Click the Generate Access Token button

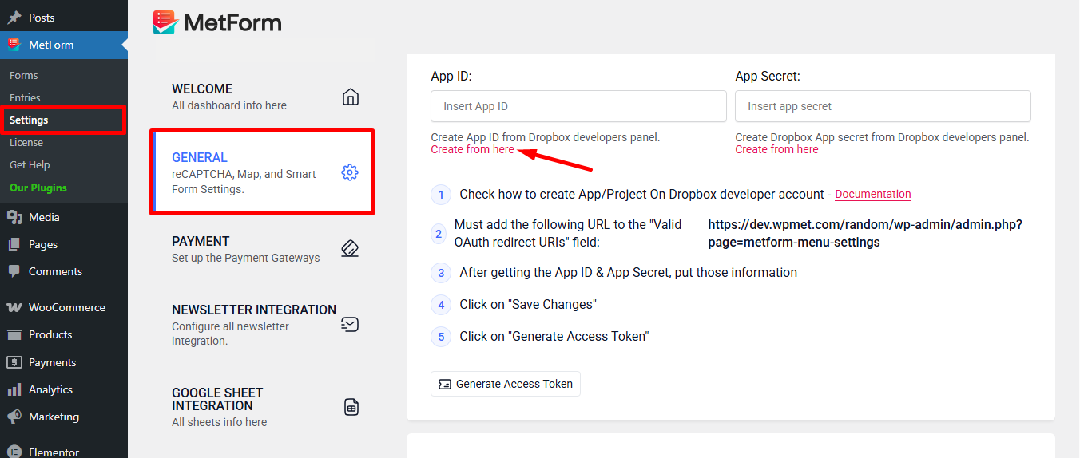pos(506,384)
